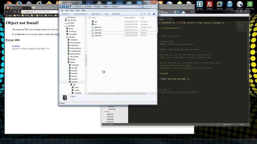Click the New folder button
This screenshot has width=257, height=144.
(116, 14)
